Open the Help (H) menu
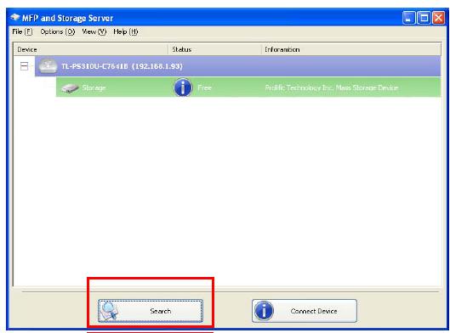 click(x=126, y=31)
